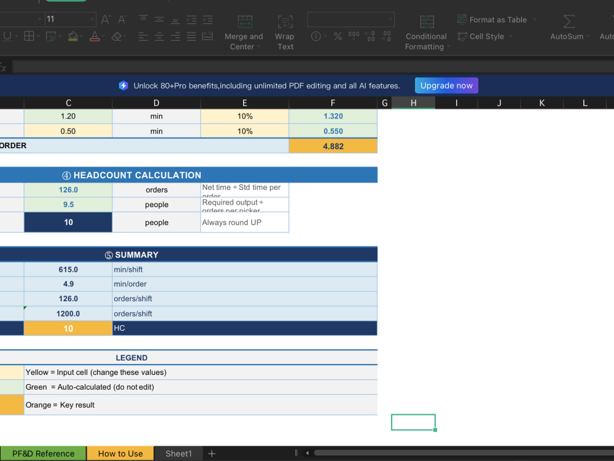614x461 pixels.
Task: Add a new sheet with the plus button
Action: (x=212, y=454)
